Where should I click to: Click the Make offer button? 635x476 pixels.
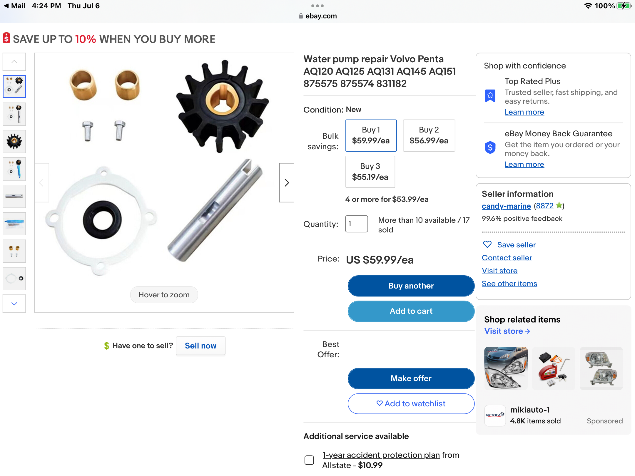[x=411, y=378]
